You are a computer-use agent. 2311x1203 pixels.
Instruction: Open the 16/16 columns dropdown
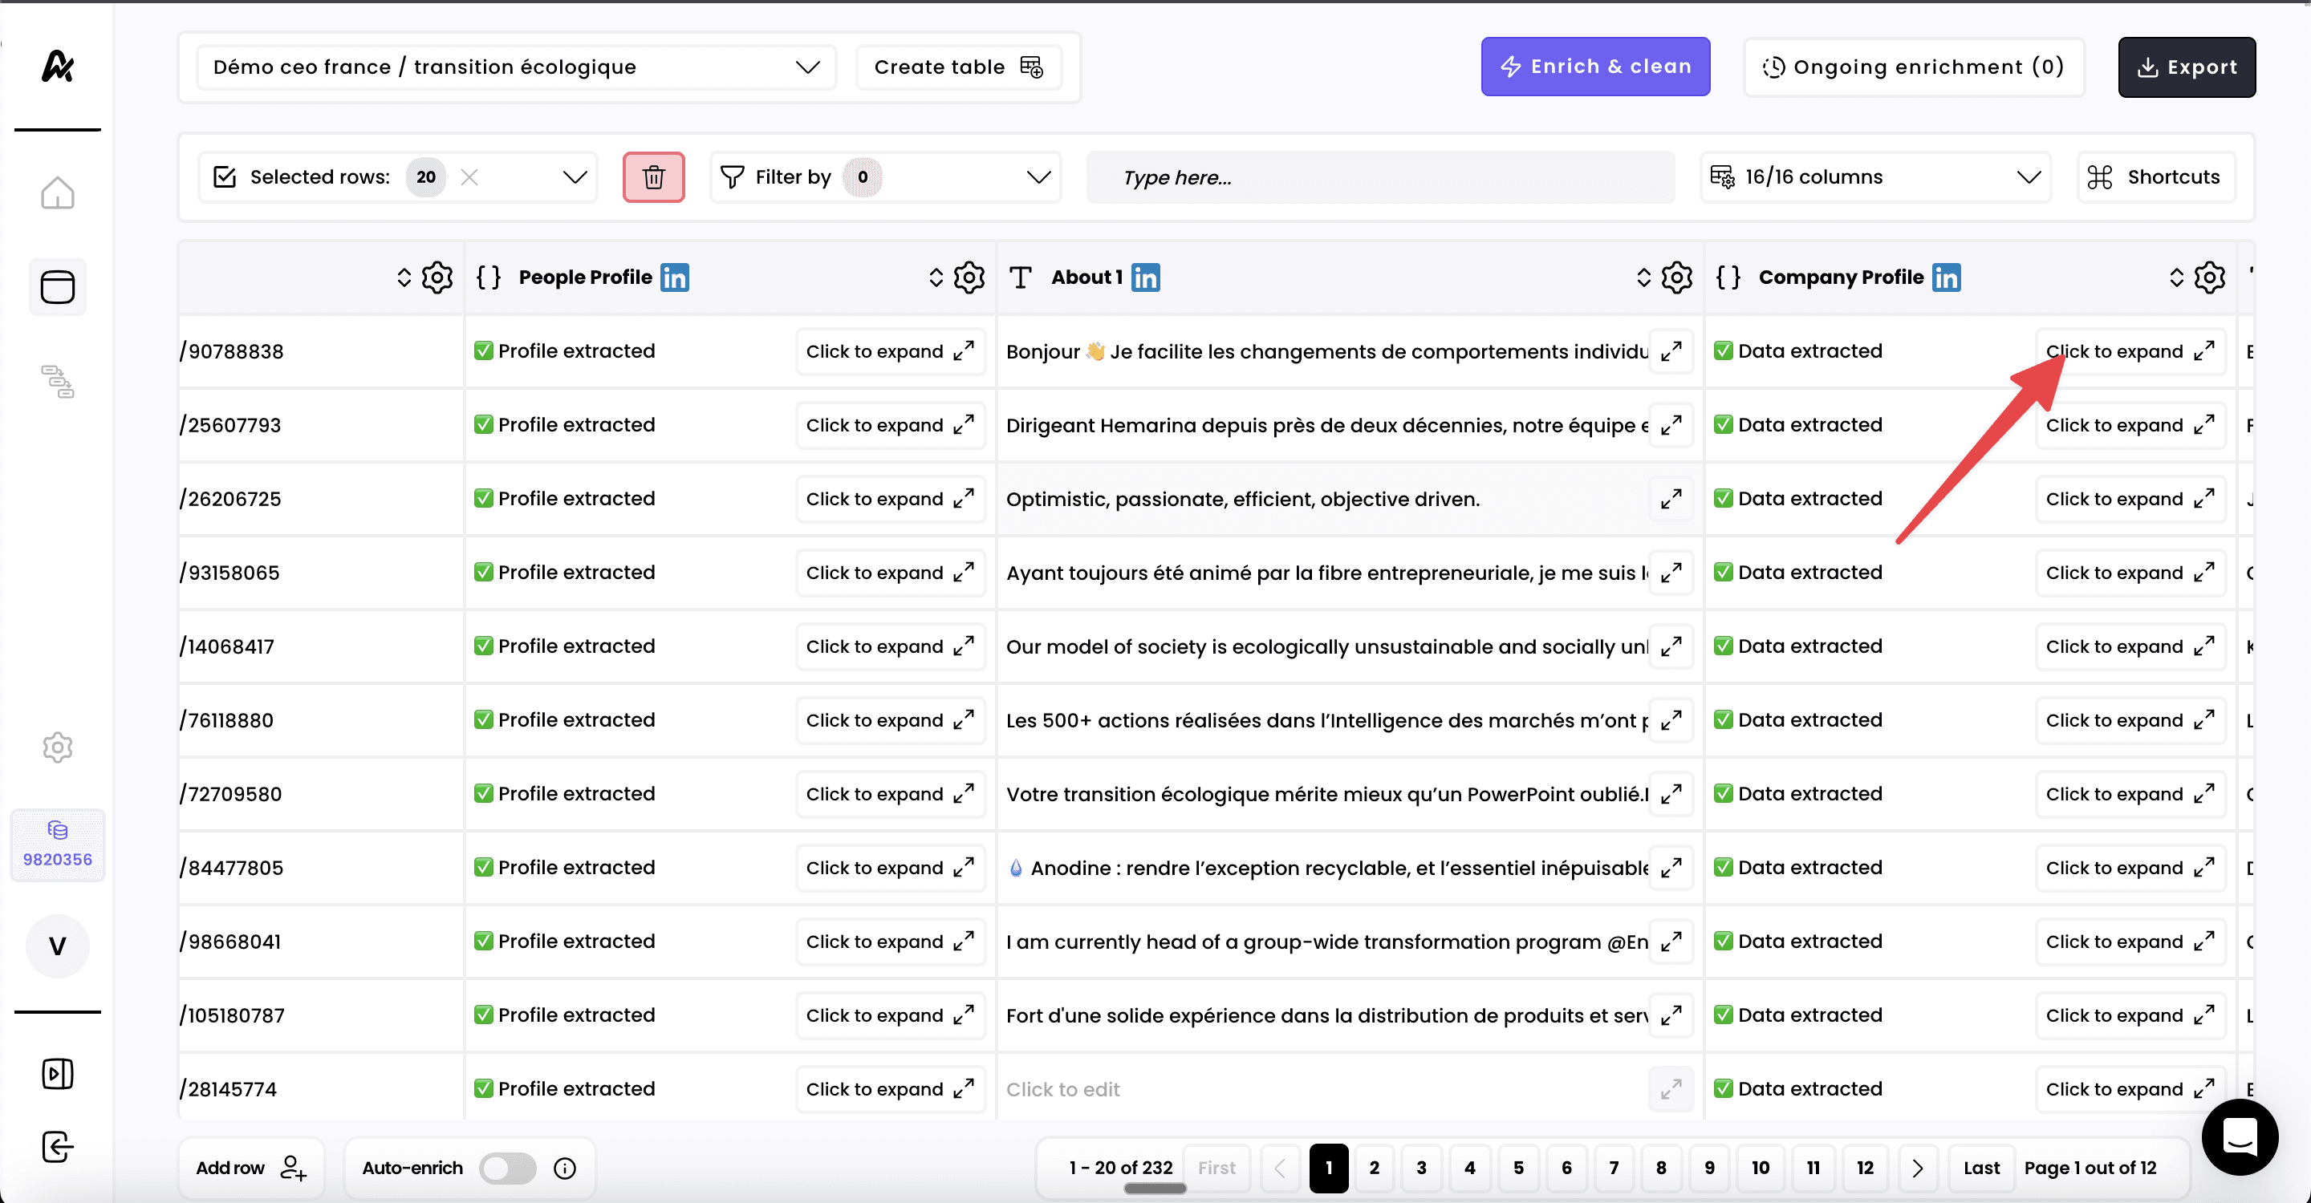1875,176
